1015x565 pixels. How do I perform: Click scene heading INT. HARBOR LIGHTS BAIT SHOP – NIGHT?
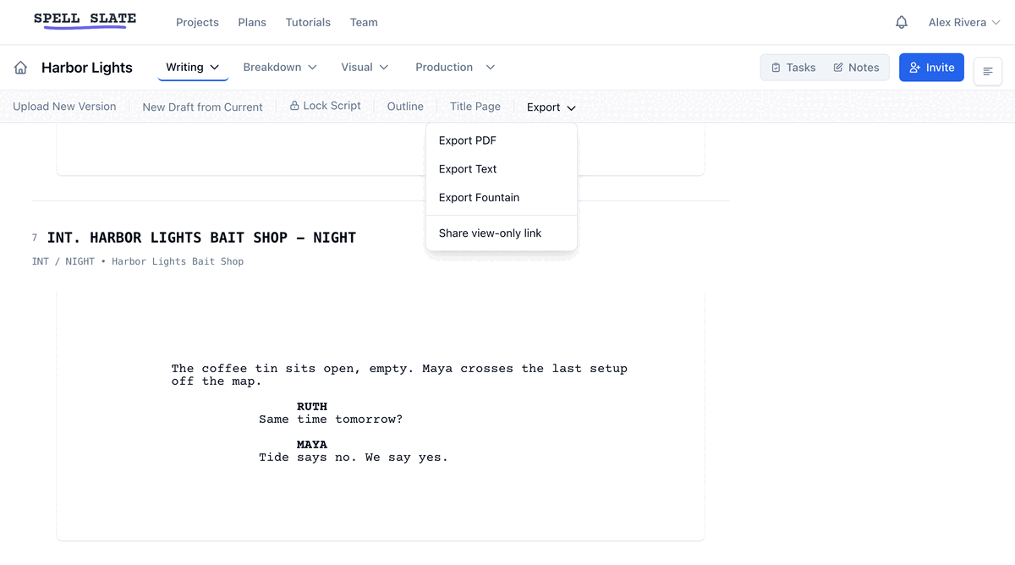201,238
